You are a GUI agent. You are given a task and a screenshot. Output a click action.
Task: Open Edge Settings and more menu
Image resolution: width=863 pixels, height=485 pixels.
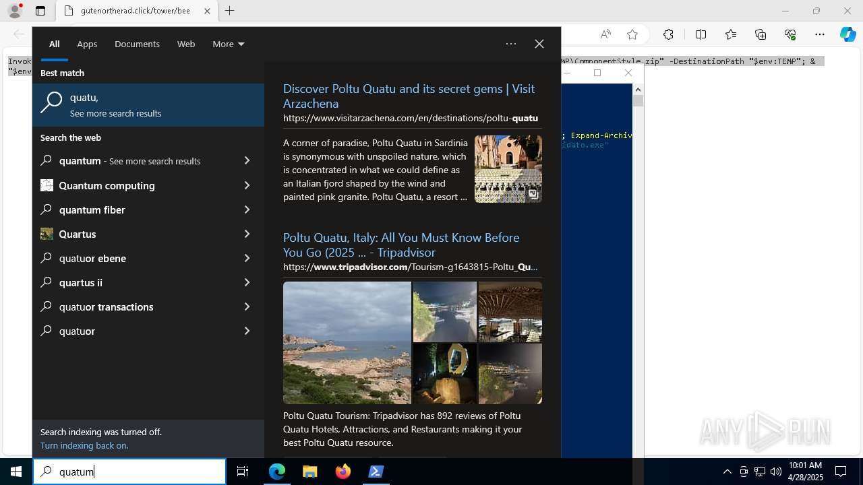(x=820, y=34)
